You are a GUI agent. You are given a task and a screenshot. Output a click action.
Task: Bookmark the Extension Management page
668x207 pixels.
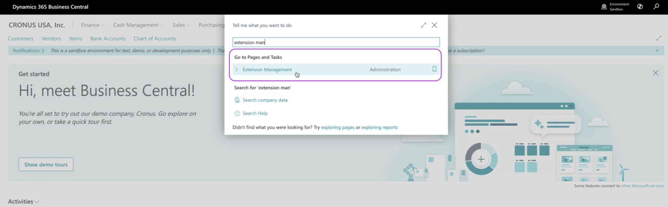pyautogui.click(x=434, y=69)
